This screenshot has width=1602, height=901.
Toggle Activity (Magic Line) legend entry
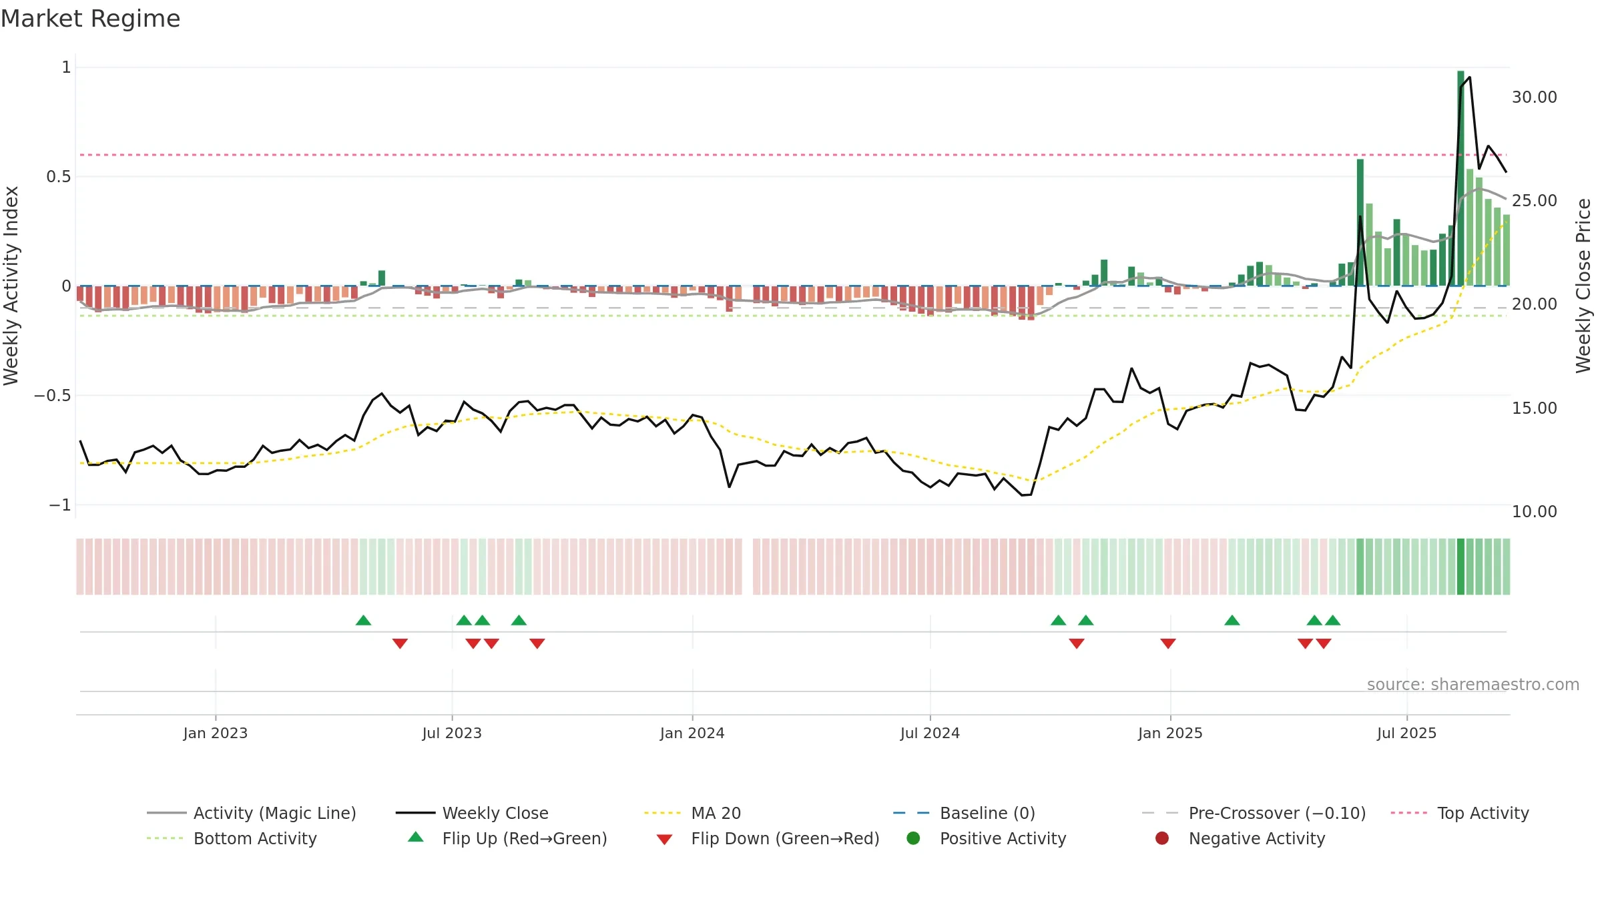click(252, 813)
